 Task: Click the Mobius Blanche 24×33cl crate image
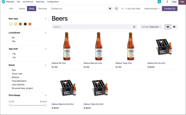[68, 88]
